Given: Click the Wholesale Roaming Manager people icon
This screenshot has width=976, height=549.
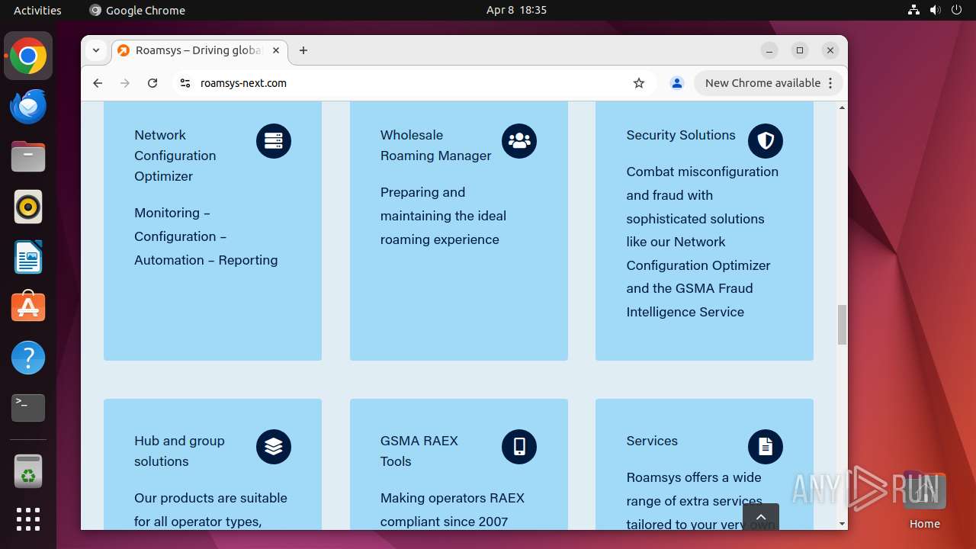Looking at the screenshot, I should [x=519, y=141].
